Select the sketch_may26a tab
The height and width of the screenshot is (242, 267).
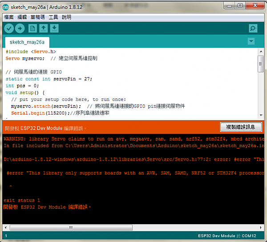(x=27, y=42)
